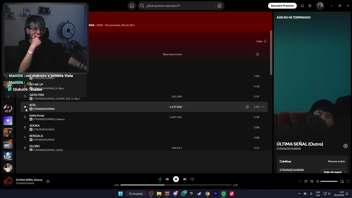Viewport: 352px width, 198px height.
Task: Adjust the volume slider
Action: coord(329,181)
